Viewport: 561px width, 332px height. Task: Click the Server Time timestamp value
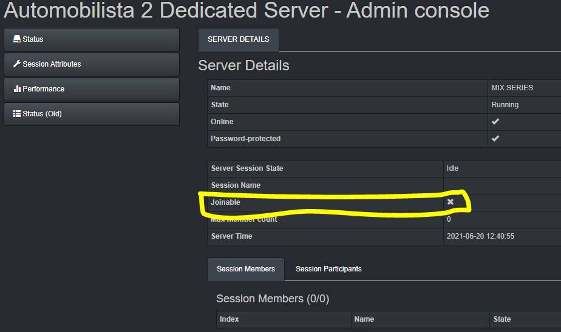click(480, 236)
